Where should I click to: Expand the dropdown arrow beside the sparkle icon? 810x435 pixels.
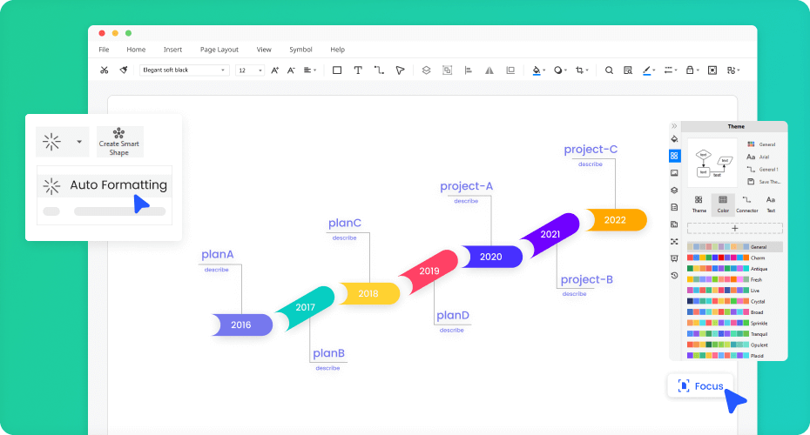pos(79,141)
